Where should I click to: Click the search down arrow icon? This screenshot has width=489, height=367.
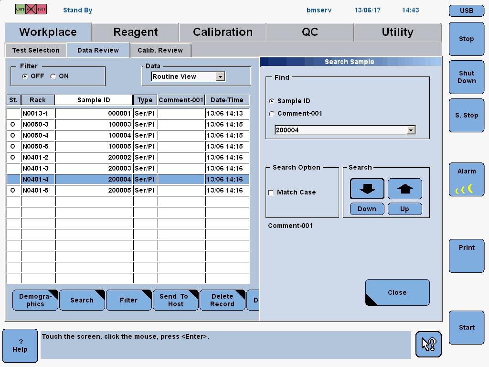coord(367,189)
